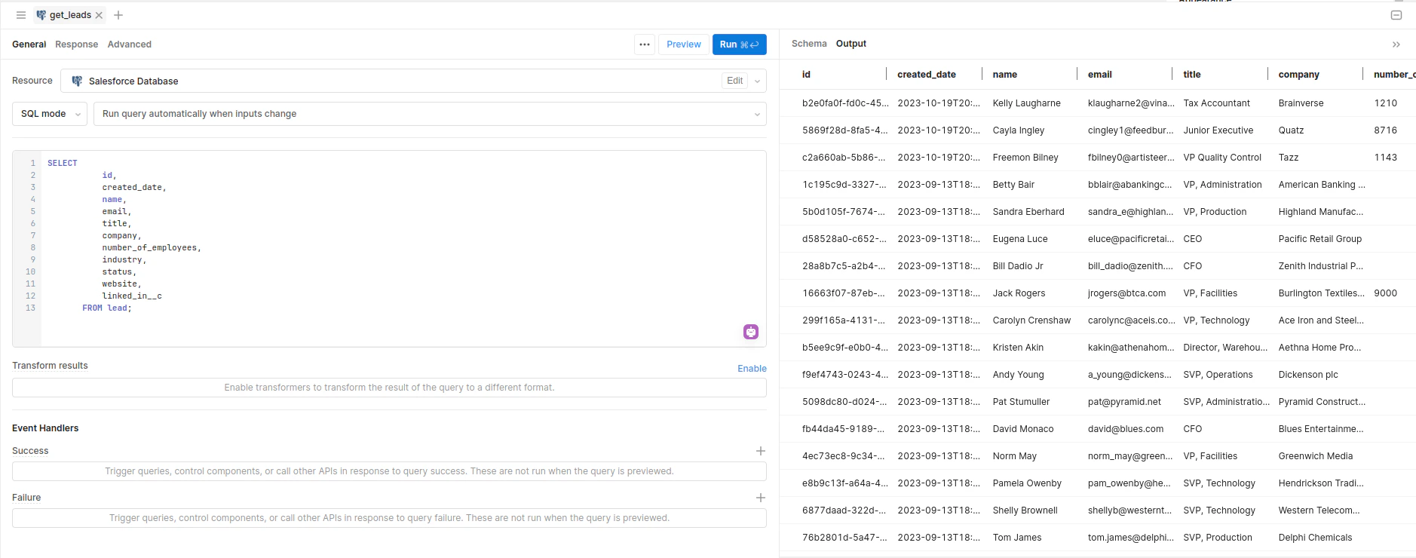1416x558 pixels.
Task: Click the Tax Accountant title cell
Action: [x=1216, y=103]
